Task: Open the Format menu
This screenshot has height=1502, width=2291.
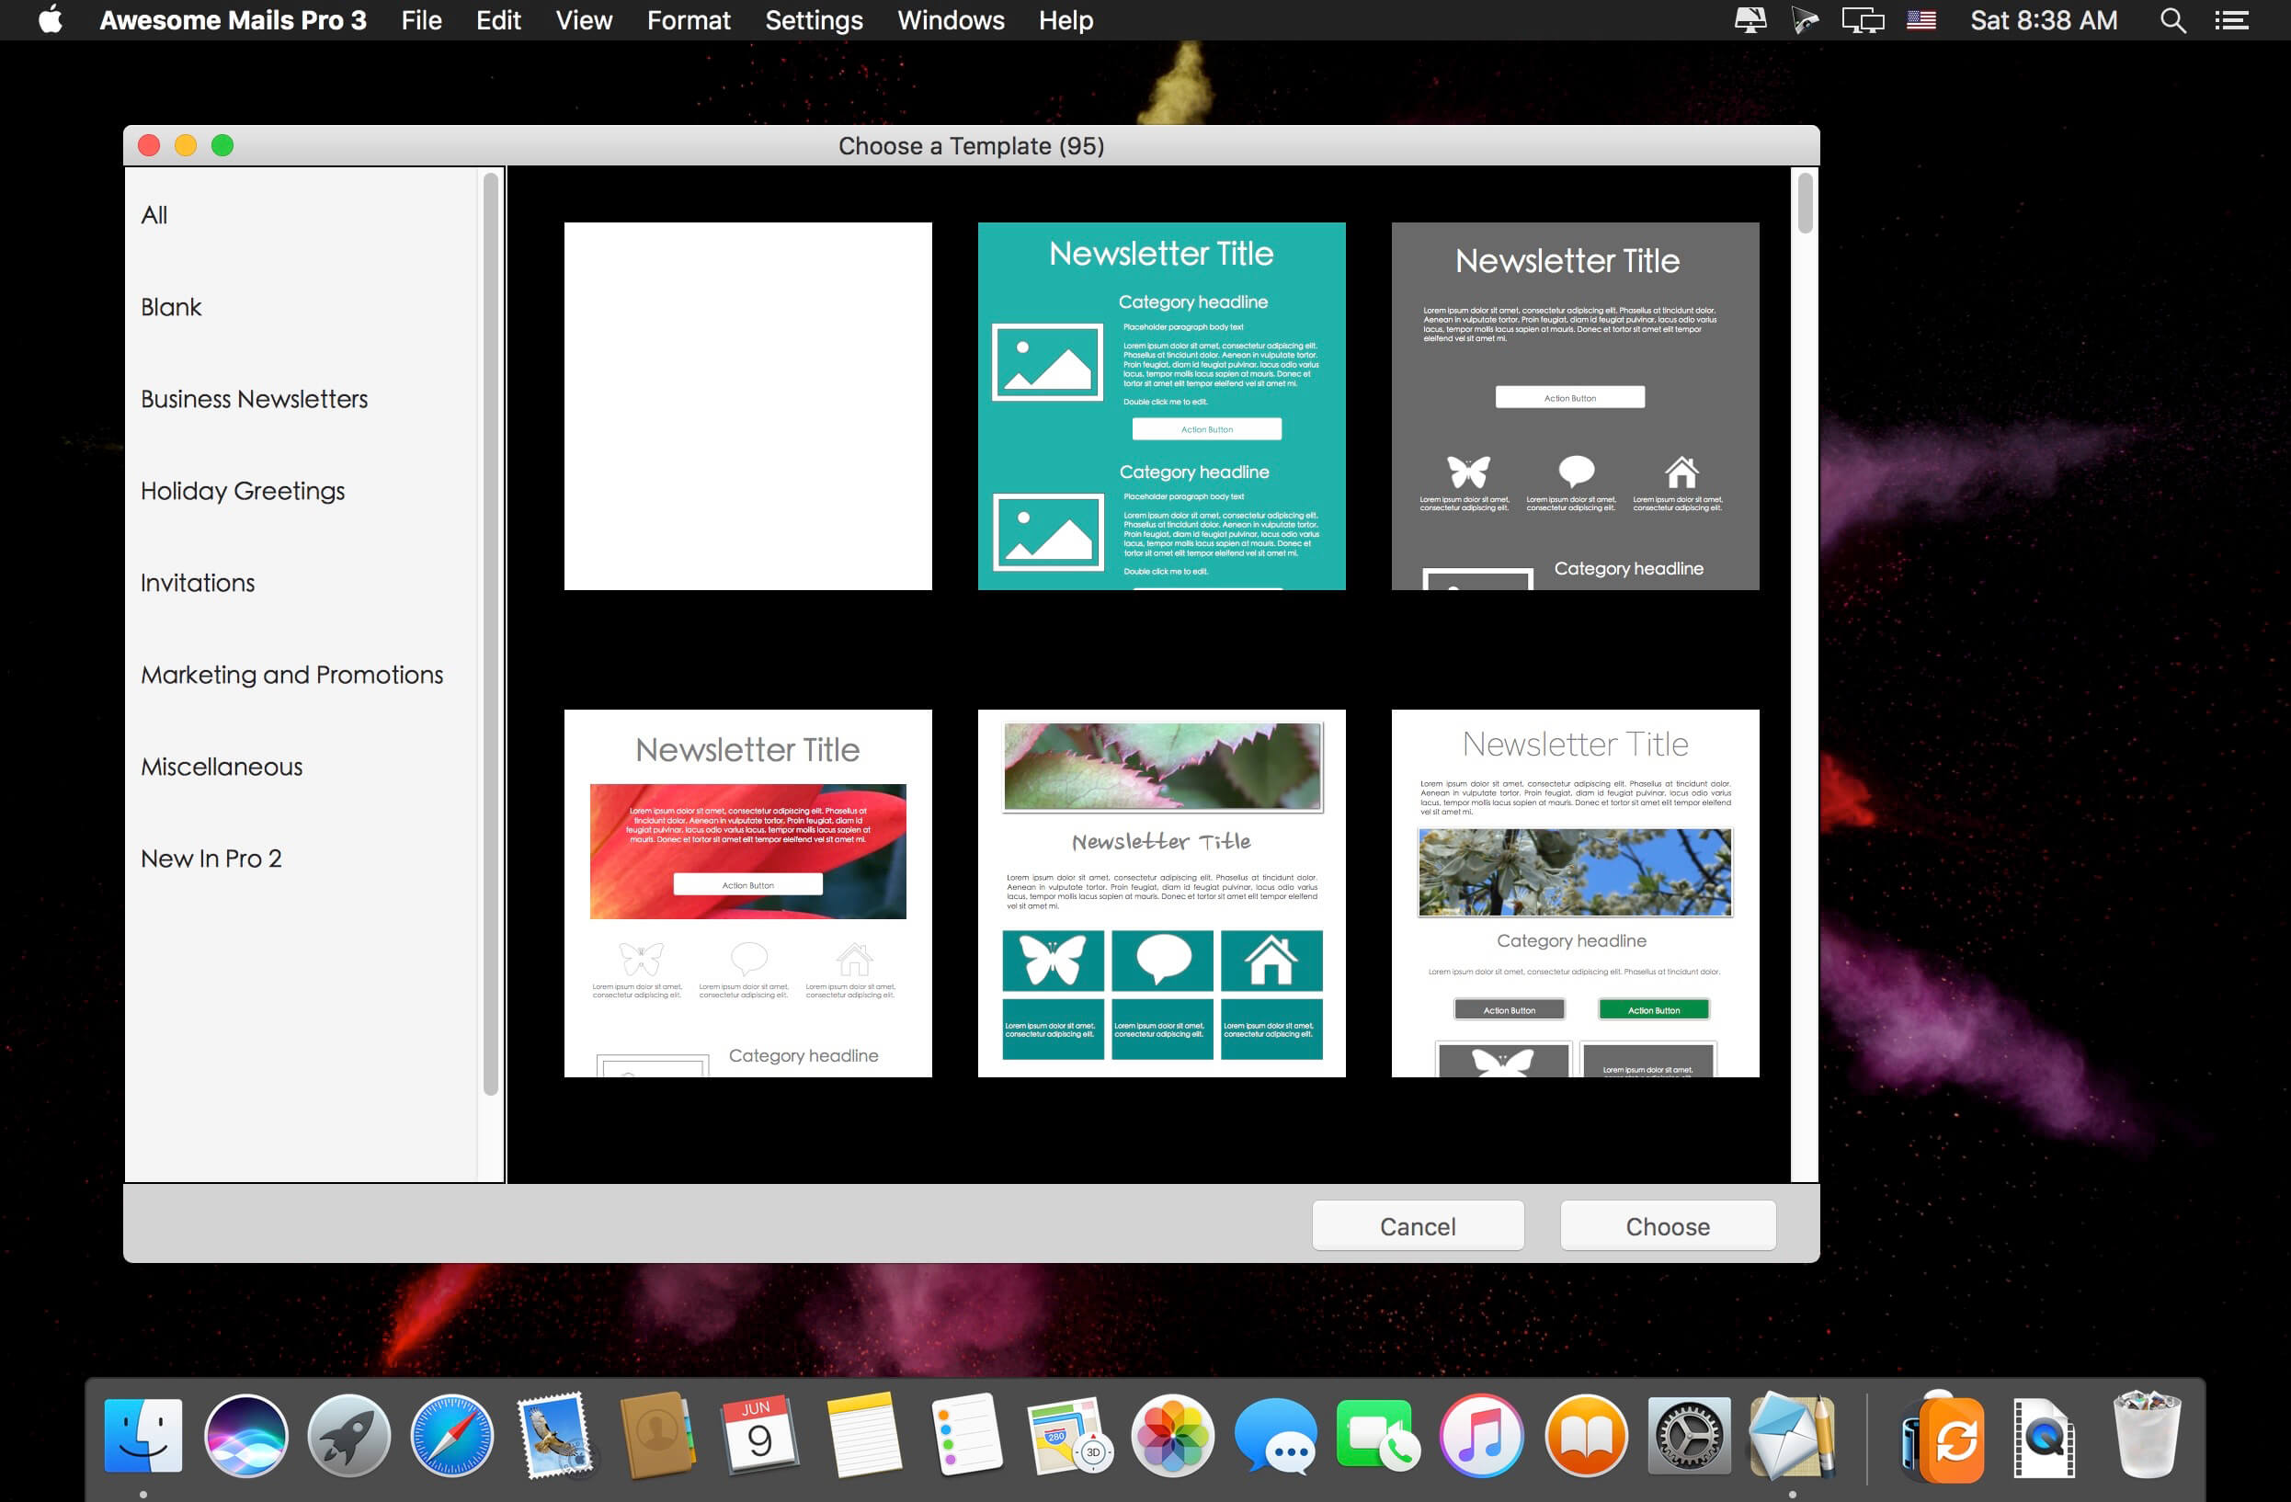Action: 688,20
